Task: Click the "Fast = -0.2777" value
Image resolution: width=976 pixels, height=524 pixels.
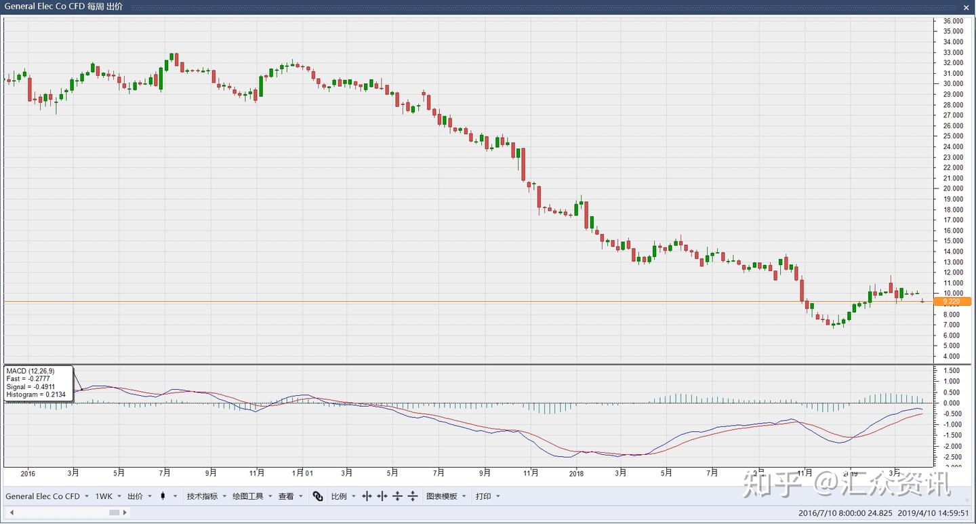Action: [x=28, y=379]
